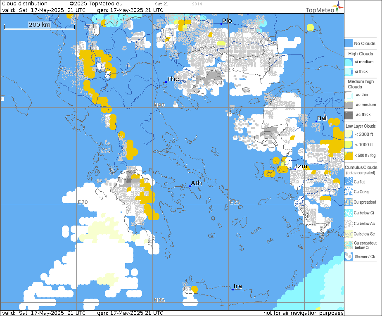The width and height of the screenshot is (382, 316).
Task: Click the ac thick legend swatch
Action: [349, 115]
